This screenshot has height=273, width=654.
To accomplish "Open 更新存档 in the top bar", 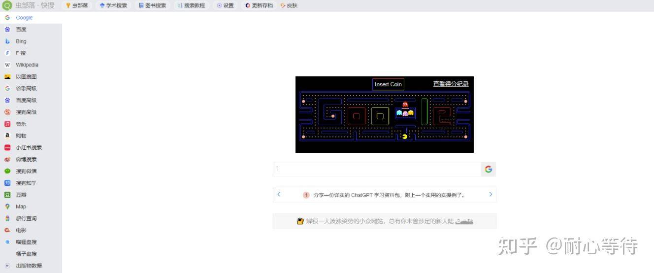I will [259, 5].
